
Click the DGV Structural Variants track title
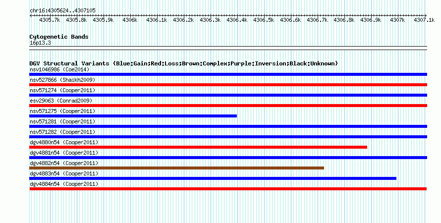point(184,63)
